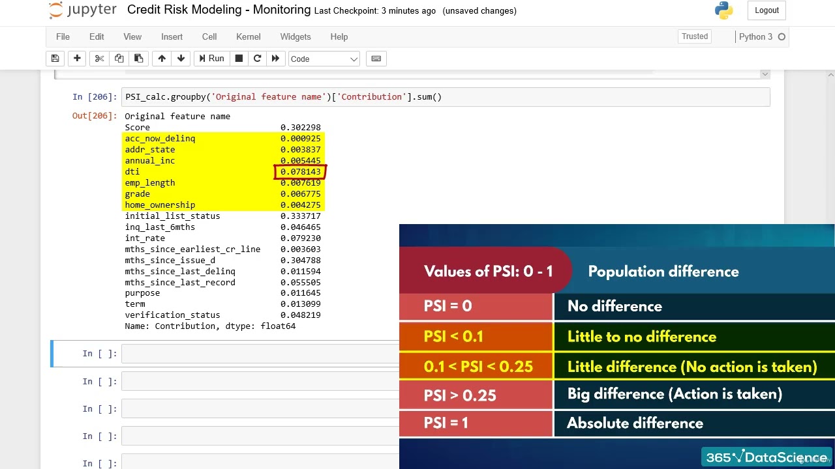Viewport: 835px width, 469px height.
Task: Move selected cell down arrow
Action: [181, 59]
